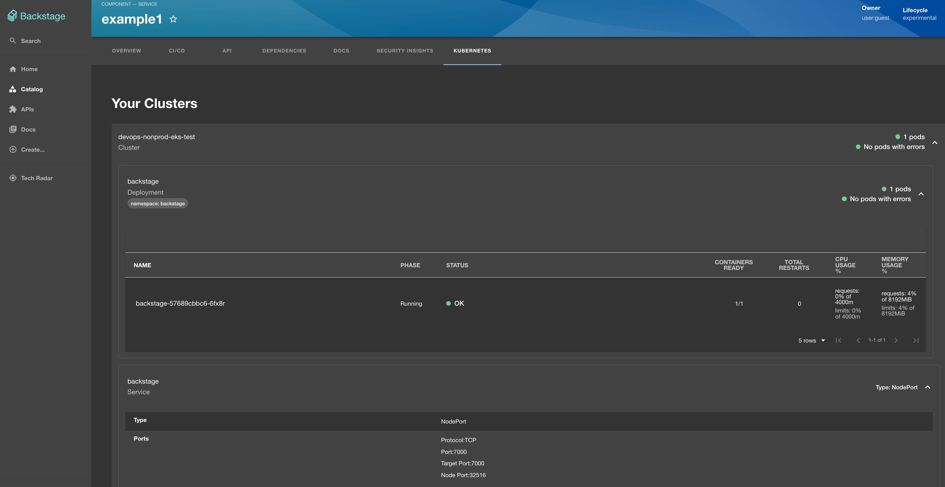
Task: Collapse the backstage Service NodePort section
Action: click(927, 387)
